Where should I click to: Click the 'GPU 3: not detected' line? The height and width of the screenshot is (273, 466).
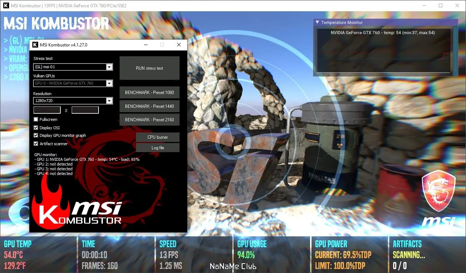click(x=53, y=169)
